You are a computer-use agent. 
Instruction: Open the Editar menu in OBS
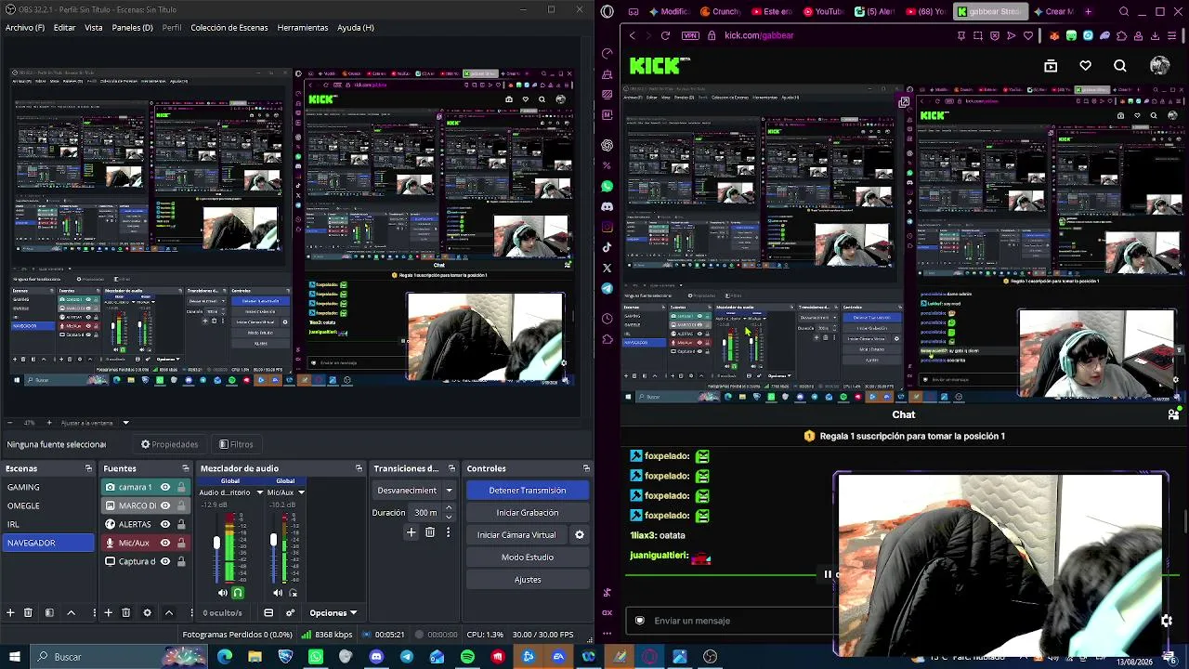coord(64,28)
